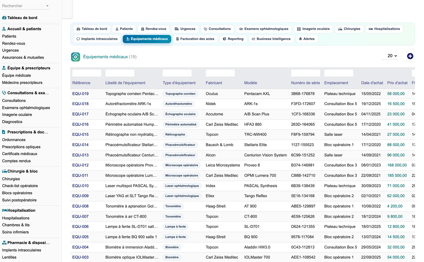Click the Chirurgie & bloc bed icon

(x=5, y=171)
